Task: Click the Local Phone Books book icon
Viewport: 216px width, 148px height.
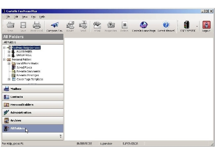Action: pyautogui.click(x=14, y=64)
